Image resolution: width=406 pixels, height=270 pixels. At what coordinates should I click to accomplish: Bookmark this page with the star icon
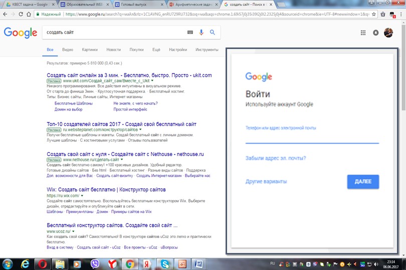373,14
